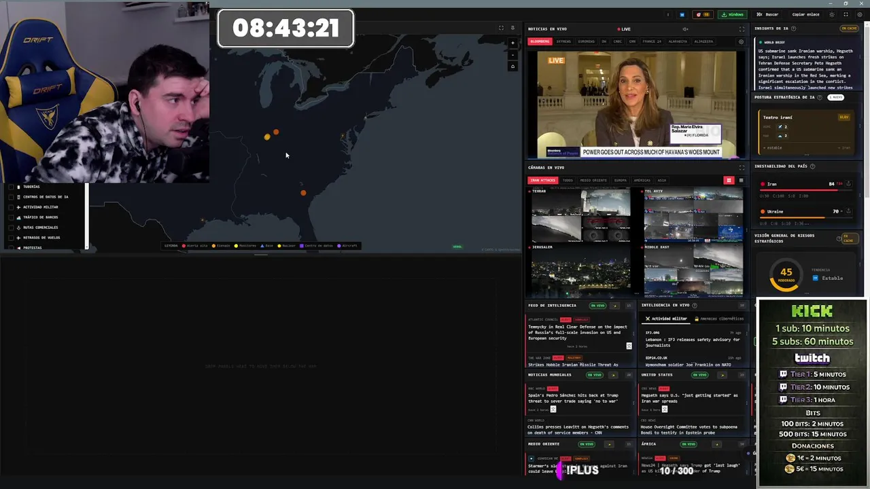Open help for Inteligencia en Vivo

[694, 305]
